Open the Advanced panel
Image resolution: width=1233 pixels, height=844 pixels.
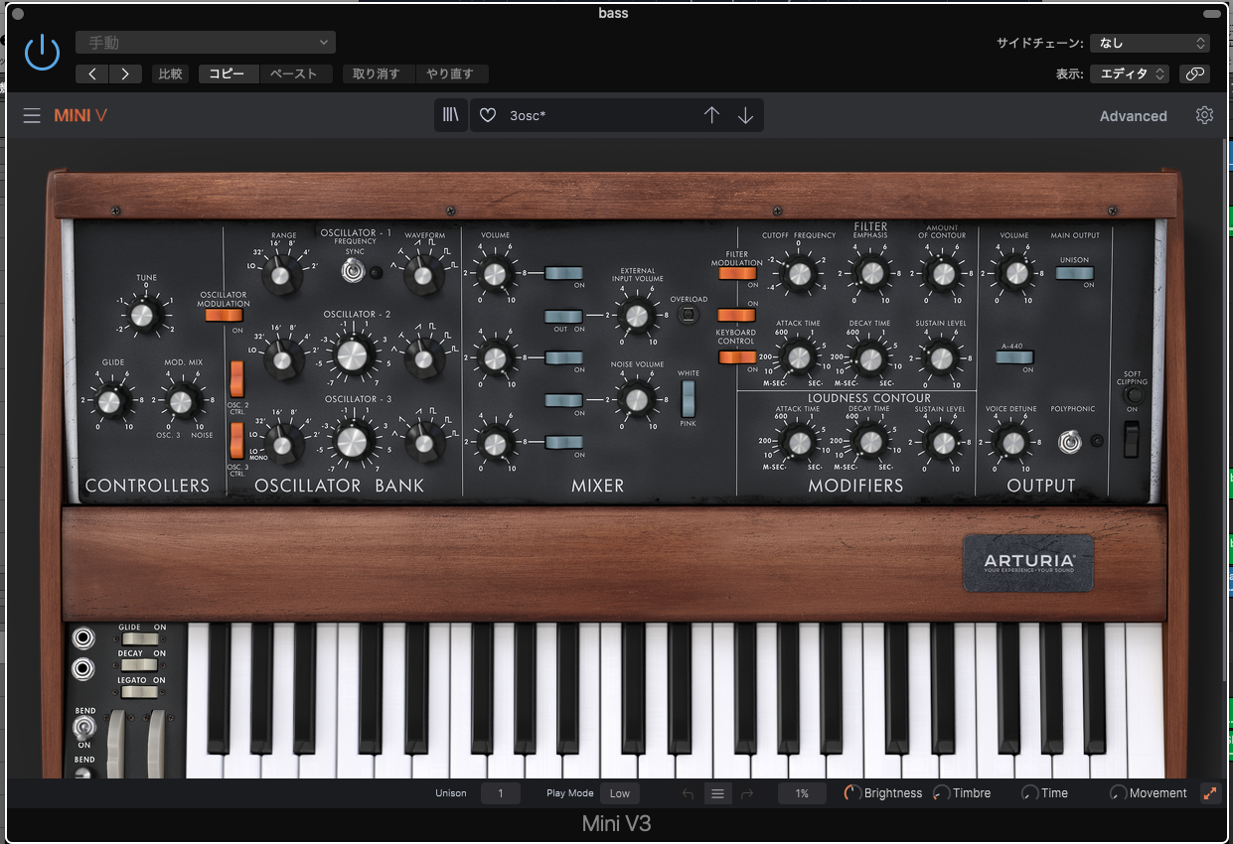(1133, 116)
